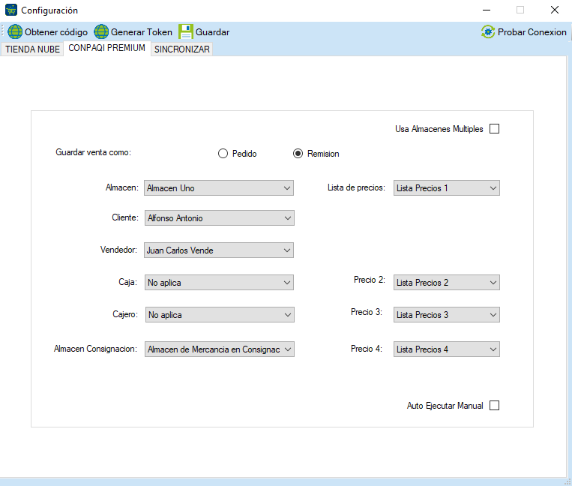Image resolution: width=572 pixels, height=486 pixels.
Task: Click the resize grip in status bar corner
Action: click(568, 482)
